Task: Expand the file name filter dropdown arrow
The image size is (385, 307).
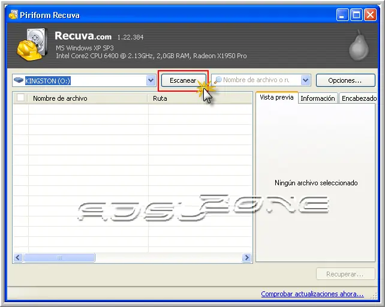Action: coord(305,80)
